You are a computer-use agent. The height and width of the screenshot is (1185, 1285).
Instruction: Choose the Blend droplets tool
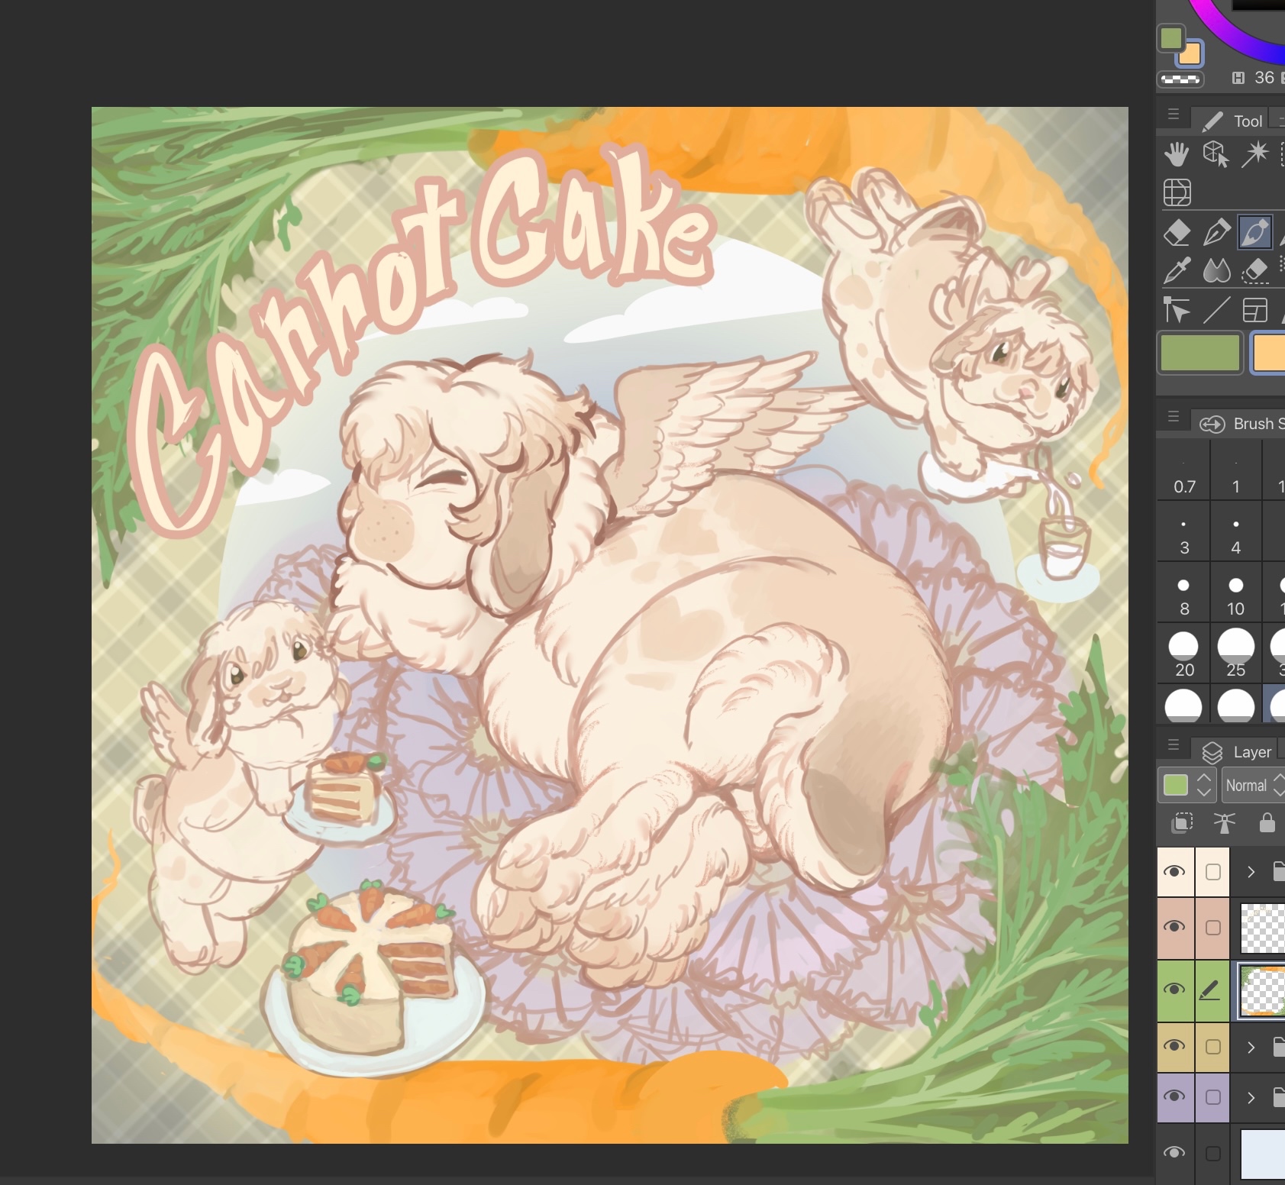tap(1216, 270)
